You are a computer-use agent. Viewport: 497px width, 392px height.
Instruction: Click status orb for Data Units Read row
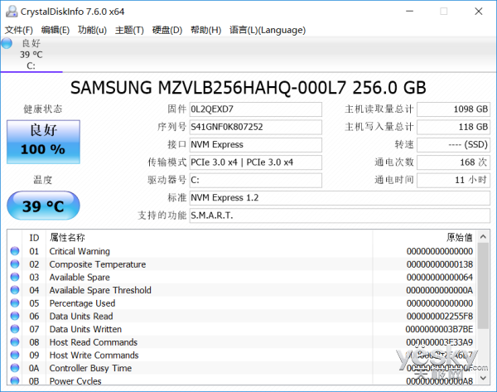point(15,316)
